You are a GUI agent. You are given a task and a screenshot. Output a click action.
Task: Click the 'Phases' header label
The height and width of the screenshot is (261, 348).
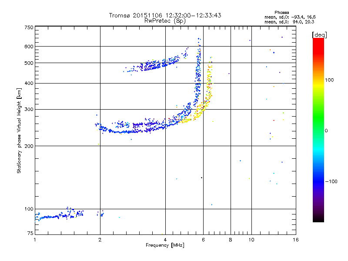pyautogui.click(x=281, y=13)
